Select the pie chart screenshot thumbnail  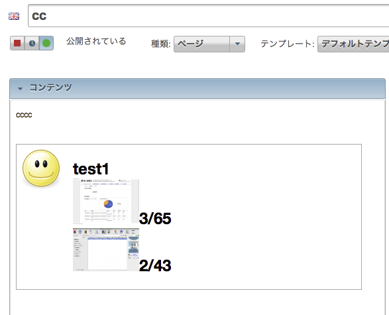106,201
